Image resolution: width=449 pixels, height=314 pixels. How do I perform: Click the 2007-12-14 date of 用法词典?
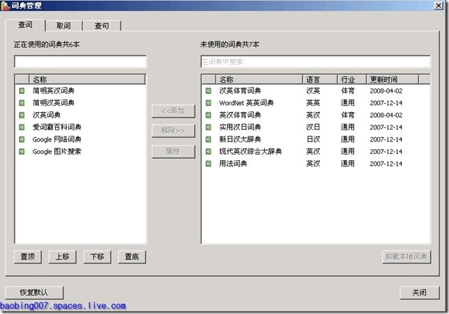click(x=386, y=164)
